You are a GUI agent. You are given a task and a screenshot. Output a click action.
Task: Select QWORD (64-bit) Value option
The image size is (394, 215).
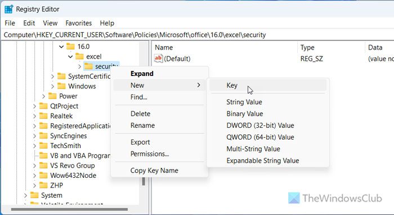pyautogui.click(x=268, y=137)
